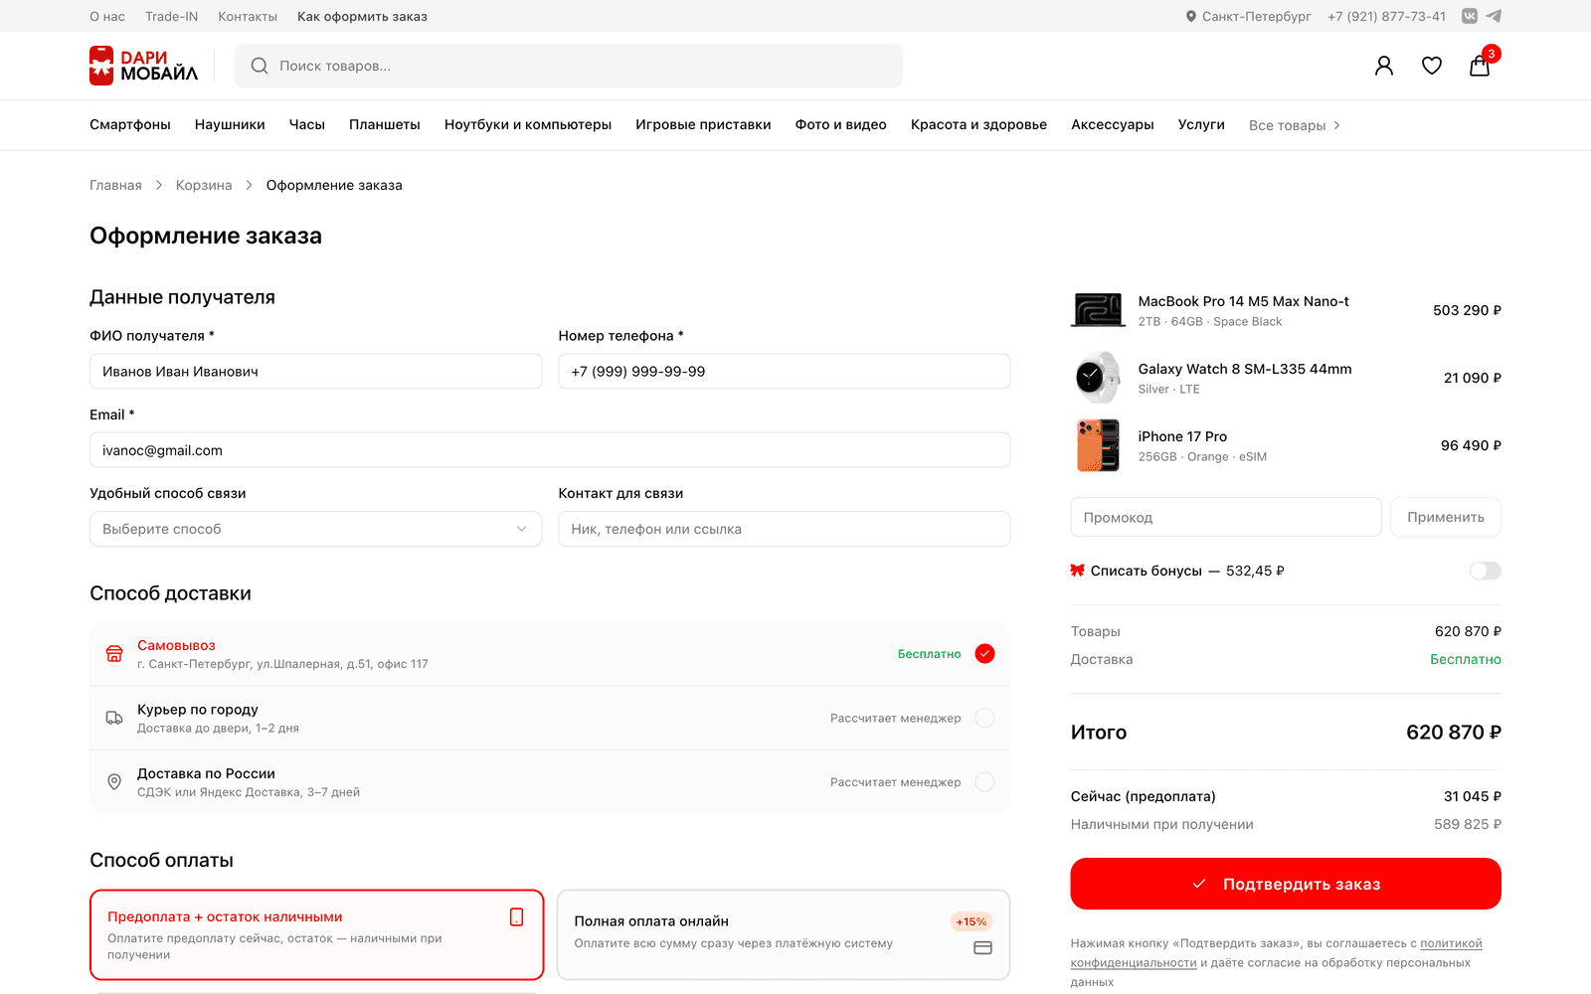Call the +7 (921) 877-73-41 phone link
Viewport: 1591px width, 994px height.
(x=1386, y=16)
